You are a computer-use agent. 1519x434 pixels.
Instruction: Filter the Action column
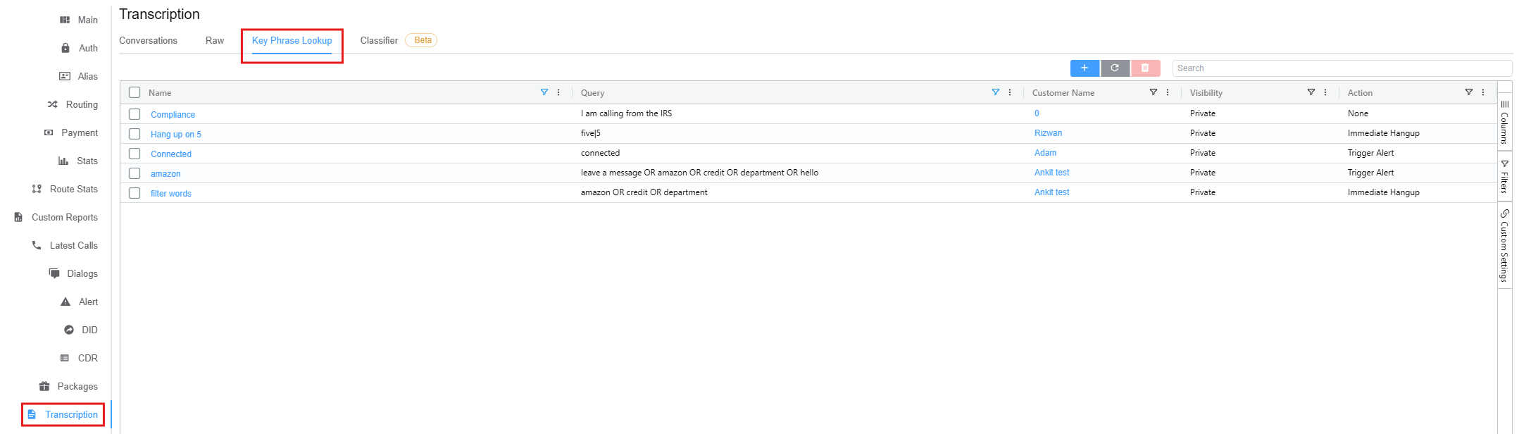click(x=1468, y=92)
